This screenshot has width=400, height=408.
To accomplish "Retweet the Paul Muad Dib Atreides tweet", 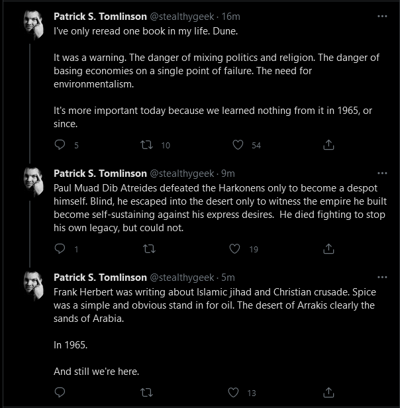I will (150, 249).
